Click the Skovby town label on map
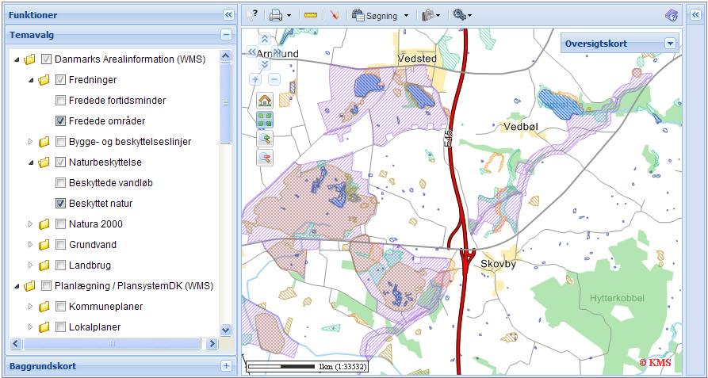This screenshot has width=708, height=378. pyautogui.click(x=498, y=265)
